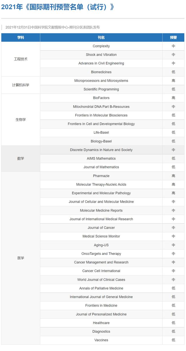Click the 工程技术 subject cell
The width and height of the screenshot is (186, 351).
21,59
